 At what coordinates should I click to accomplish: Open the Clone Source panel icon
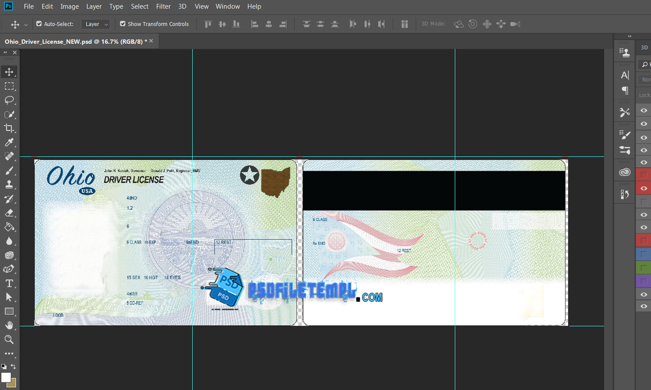coord(625,52)
